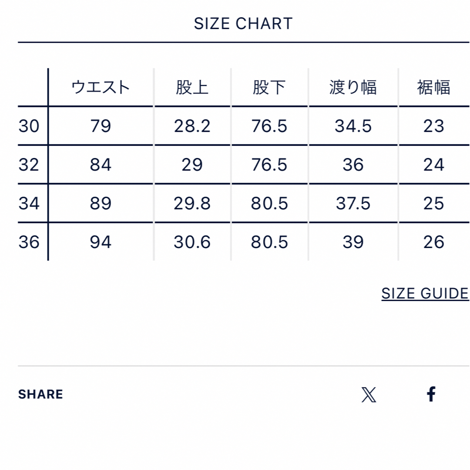Share via the Facebook icon
This screenshot has height=470, width=470.
(431, 394)
